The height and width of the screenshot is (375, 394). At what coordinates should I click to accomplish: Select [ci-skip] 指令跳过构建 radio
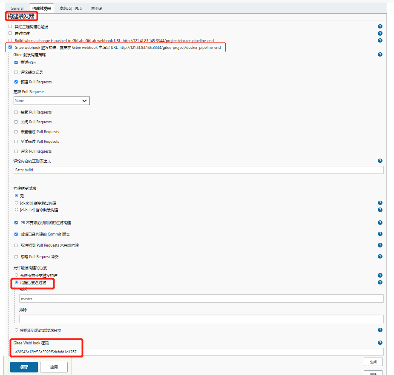coord(17,203)
